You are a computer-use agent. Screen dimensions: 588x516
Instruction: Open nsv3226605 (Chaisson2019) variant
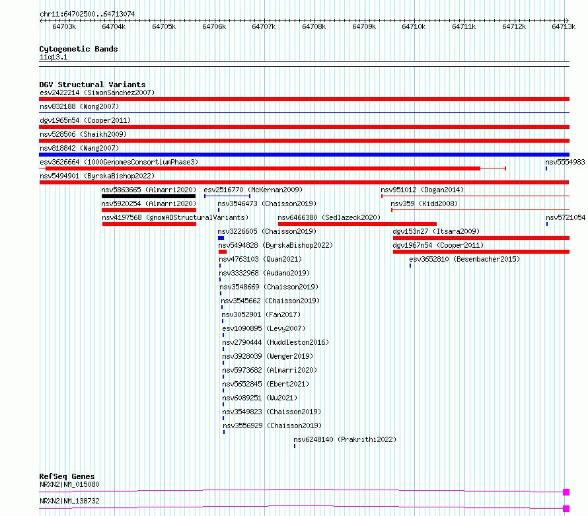click(x=267, y=231)
